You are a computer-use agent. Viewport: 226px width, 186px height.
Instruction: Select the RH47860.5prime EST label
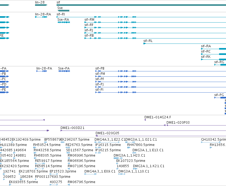click(141, 145)
